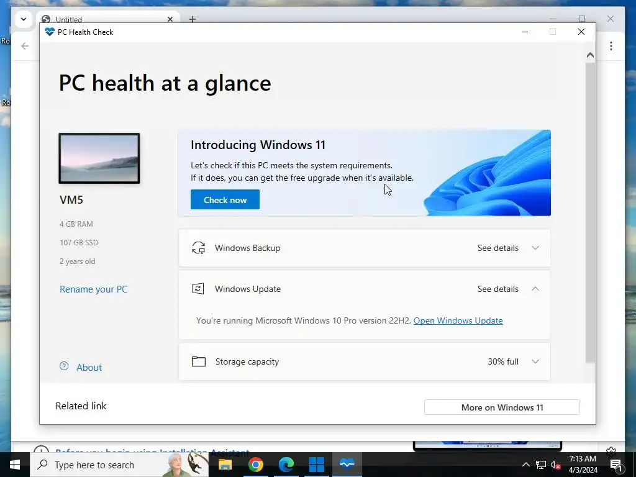Click the PC Health Check taskbar icon

click(347, 465)
